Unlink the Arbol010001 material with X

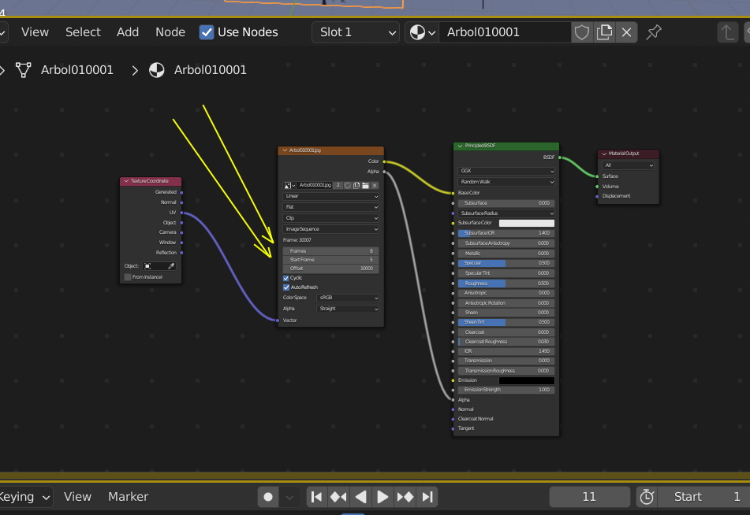(626, 32)
